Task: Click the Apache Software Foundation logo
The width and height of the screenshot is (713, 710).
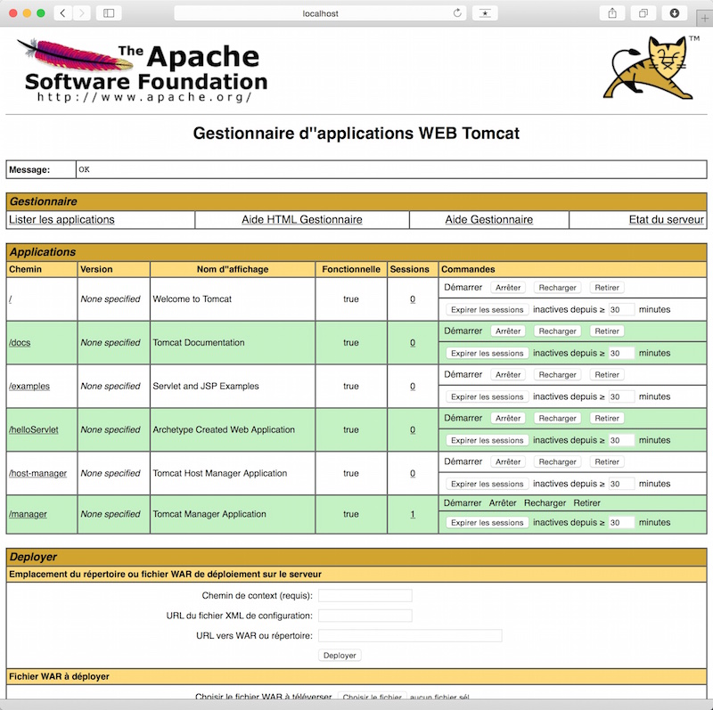Action: pos(143,70)
